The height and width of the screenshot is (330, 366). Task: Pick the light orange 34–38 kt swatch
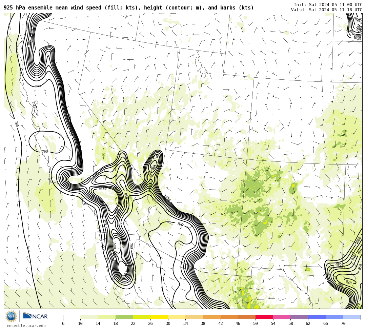click(194, 317)
